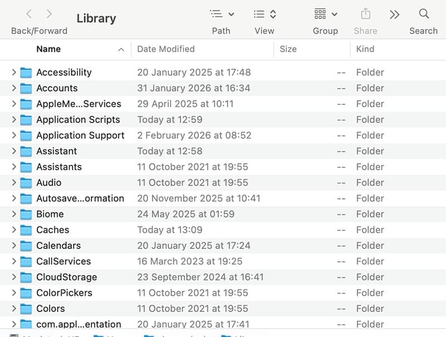The height and width of the screenshot is (337, 446).
Task: Sort by Date Modified column
Action: point(166,49)
